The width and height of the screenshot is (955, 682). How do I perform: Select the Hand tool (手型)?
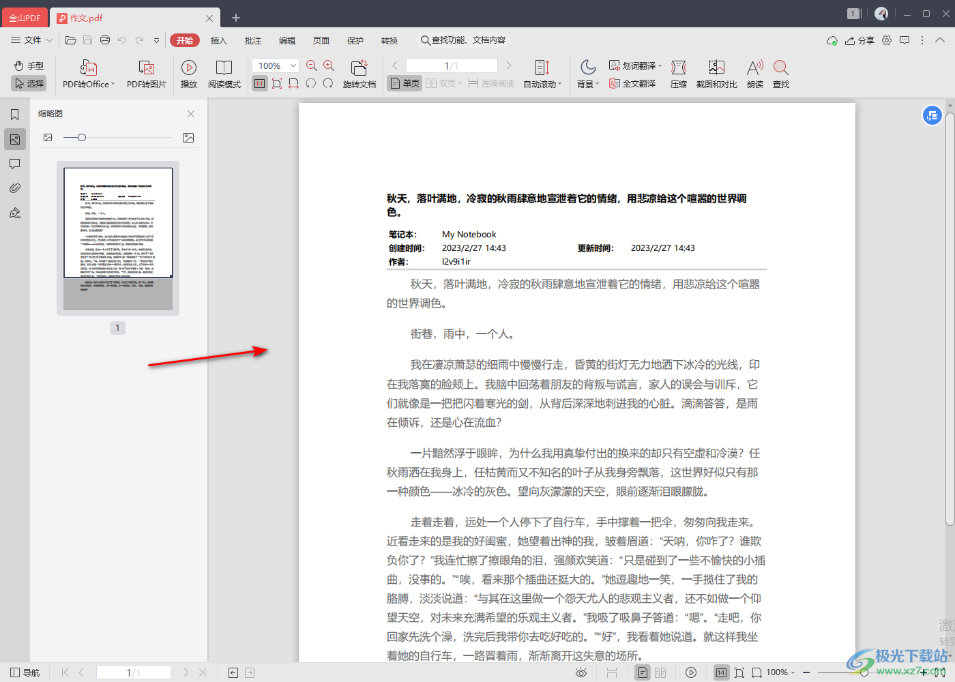(29, 65)
